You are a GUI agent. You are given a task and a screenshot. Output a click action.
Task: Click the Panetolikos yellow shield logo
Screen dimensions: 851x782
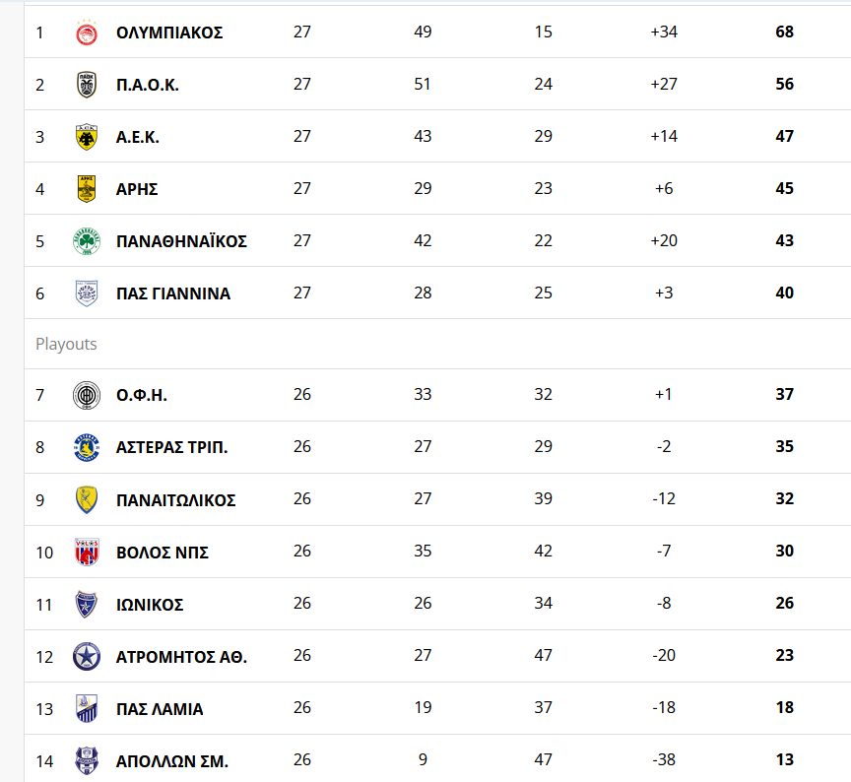[x=87, y=499]
